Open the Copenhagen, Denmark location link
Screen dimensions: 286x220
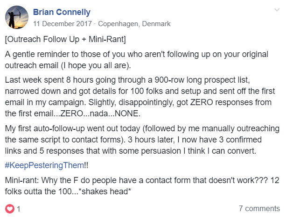(134, 24)
